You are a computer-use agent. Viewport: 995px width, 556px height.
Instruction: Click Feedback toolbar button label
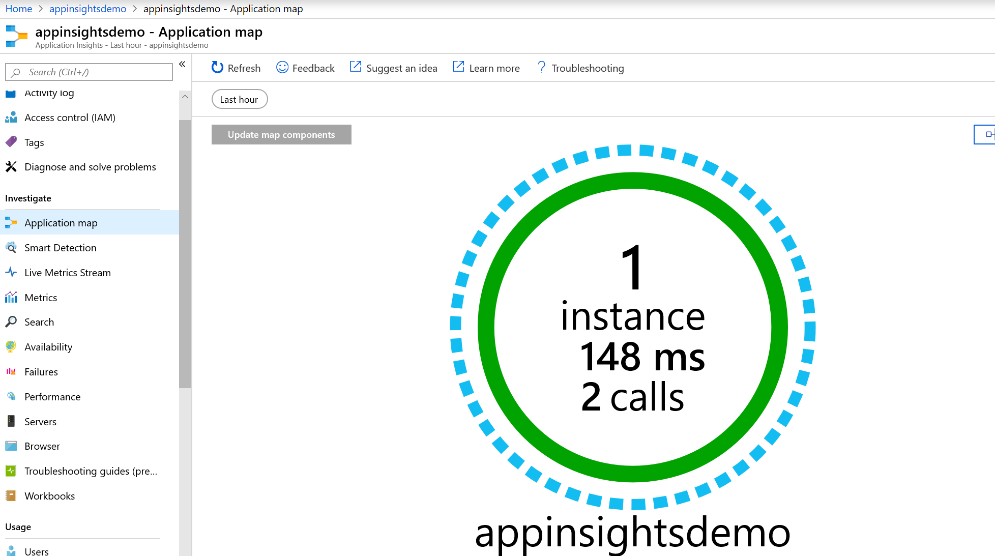(313, 68)
